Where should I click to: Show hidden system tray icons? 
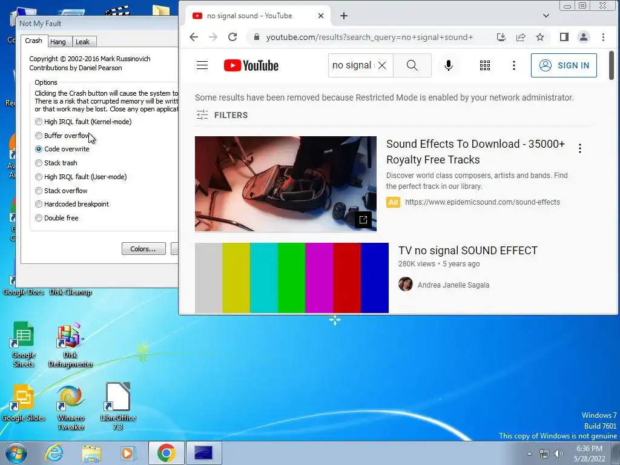529,453
